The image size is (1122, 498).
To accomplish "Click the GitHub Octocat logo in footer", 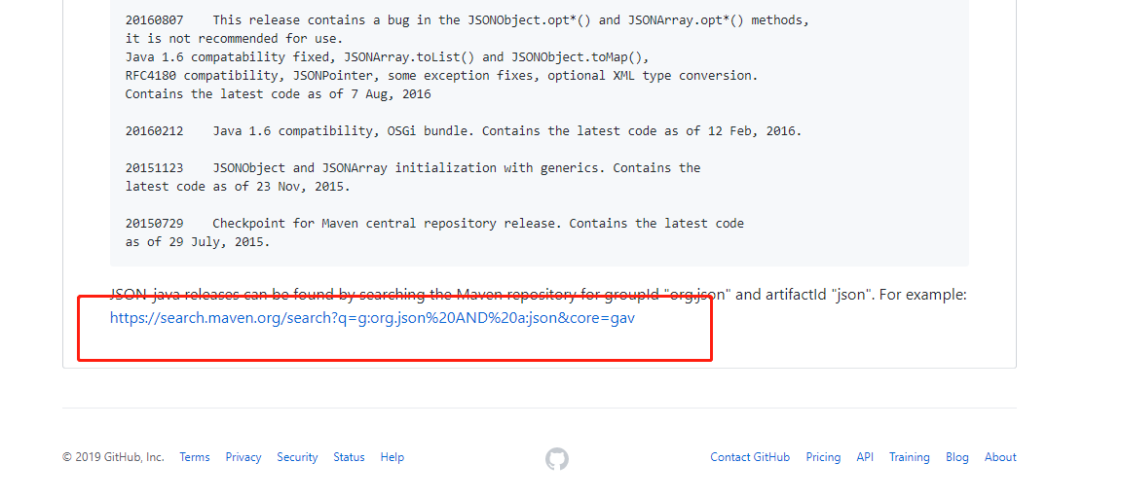I will pyautogui.click(x=557, y=458).
